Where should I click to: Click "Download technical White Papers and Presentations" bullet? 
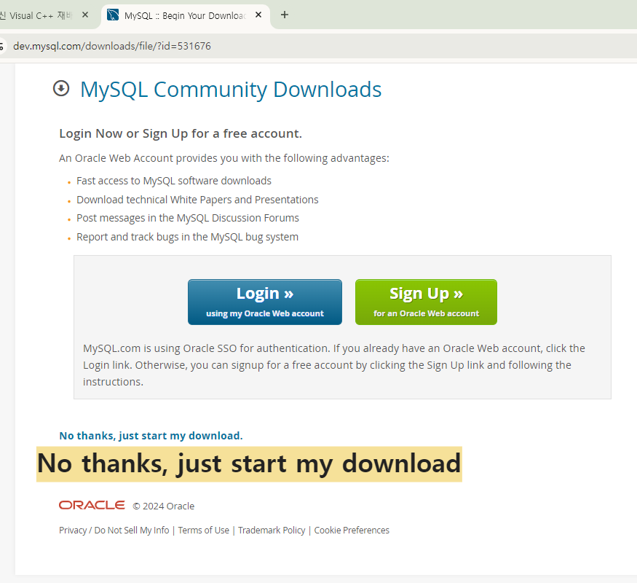click(197, 200)
